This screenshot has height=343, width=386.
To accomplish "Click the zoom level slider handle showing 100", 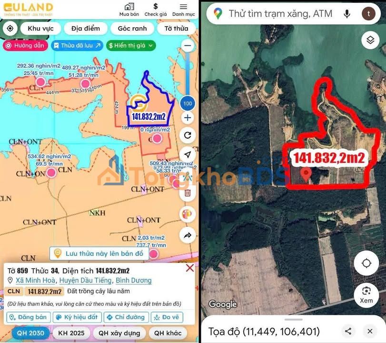I will (x=188, y=103).
